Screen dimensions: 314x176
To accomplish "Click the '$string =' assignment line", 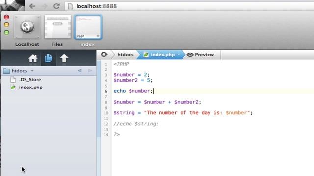I will tap(183, 113).
